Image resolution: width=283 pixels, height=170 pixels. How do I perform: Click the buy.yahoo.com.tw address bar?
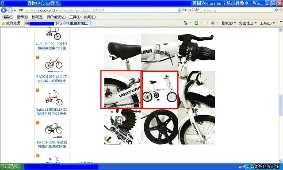98,10
